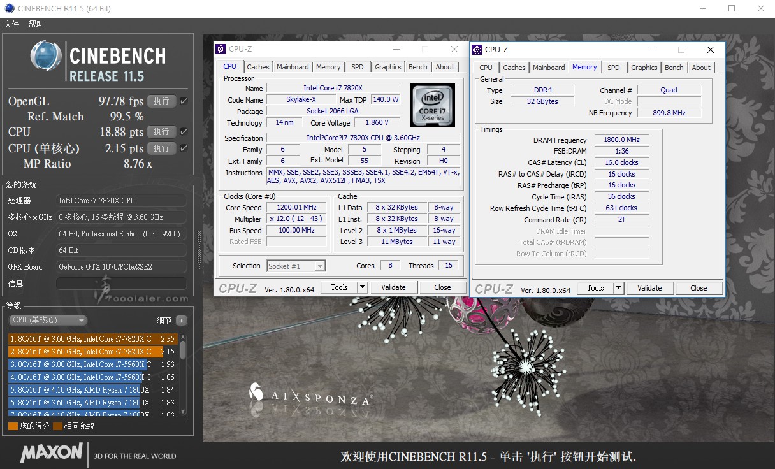The height and width of the screenshot is (469, 775).
Task: Click the details arrow icon next to 细节
Action: tap(182, 321)
